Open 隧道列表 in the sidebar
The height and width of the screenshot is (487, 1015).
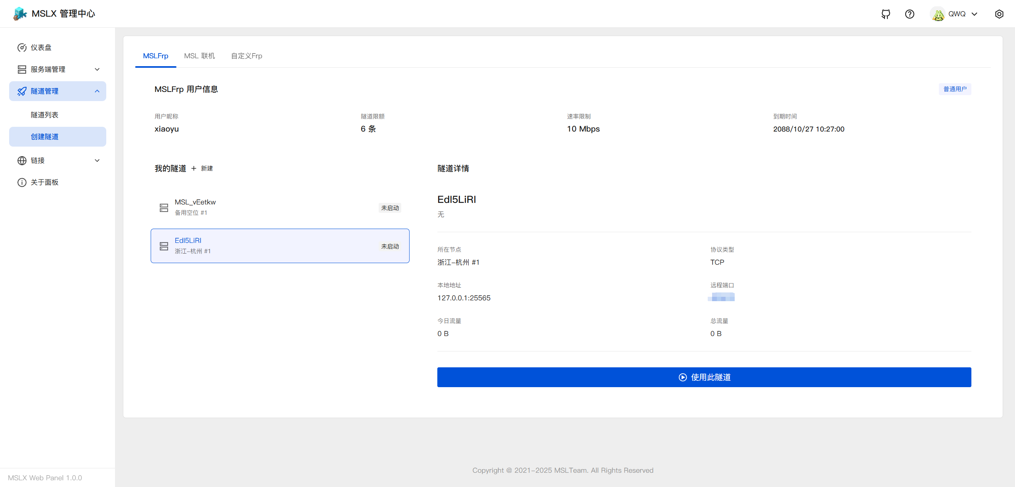click(45, 115)
